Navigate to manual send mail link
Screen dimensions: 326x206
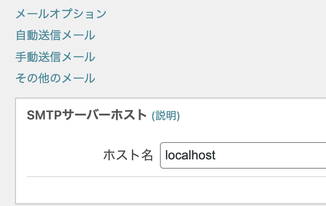[56, 57]
